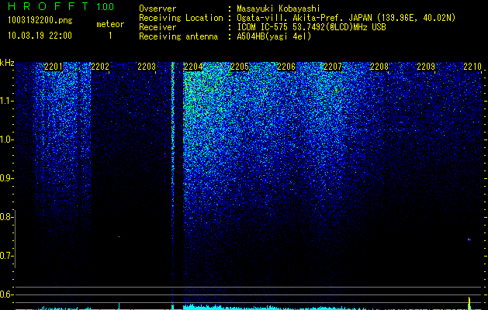Click the meteor count value 1
The width and height of the screenshot is (488, 310).
tap(110, 36)
